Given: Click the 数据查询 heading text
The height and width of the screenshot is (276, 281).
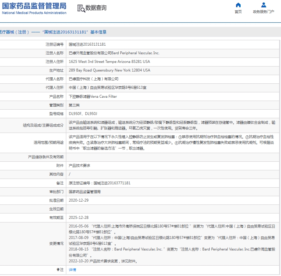Looking at the screenshot, I should 96,8.
